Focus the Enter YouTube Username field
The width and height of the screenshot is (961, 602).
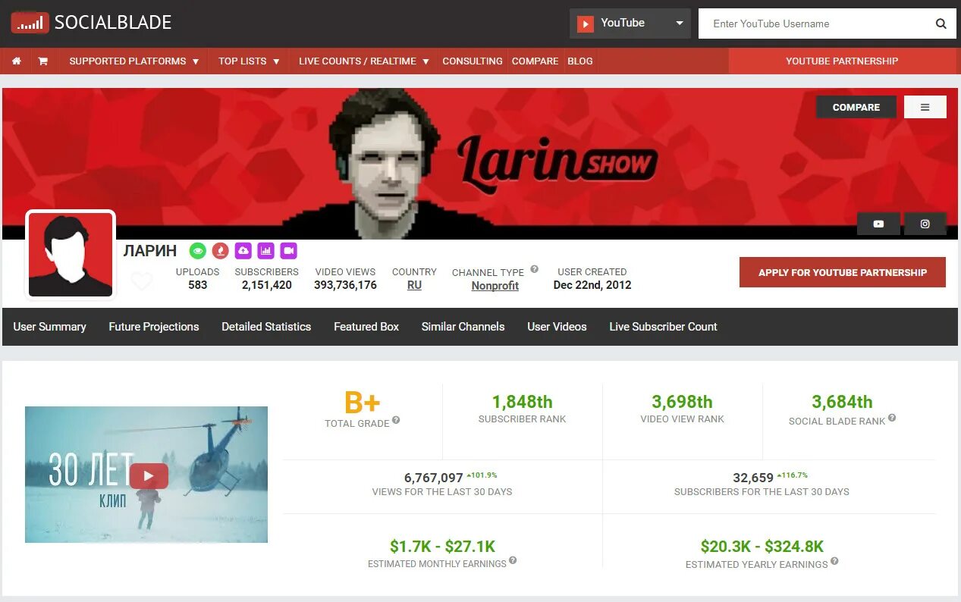point(813,24)
